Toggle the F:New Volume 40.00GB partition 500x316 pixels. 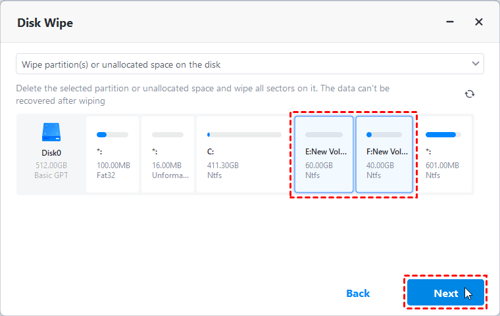click(385, 155)
